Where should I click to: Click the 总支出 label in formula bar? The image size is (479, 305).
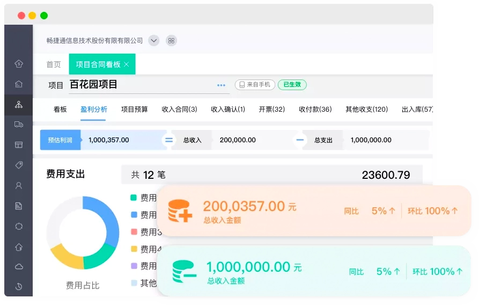(323, 140)
